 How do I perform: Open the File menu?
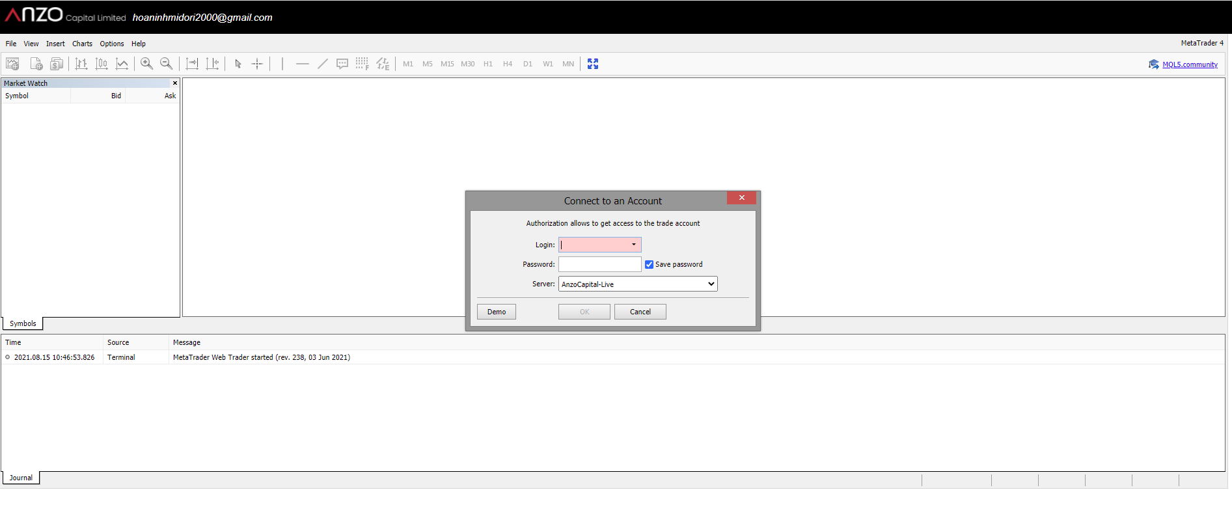(11, 44)
